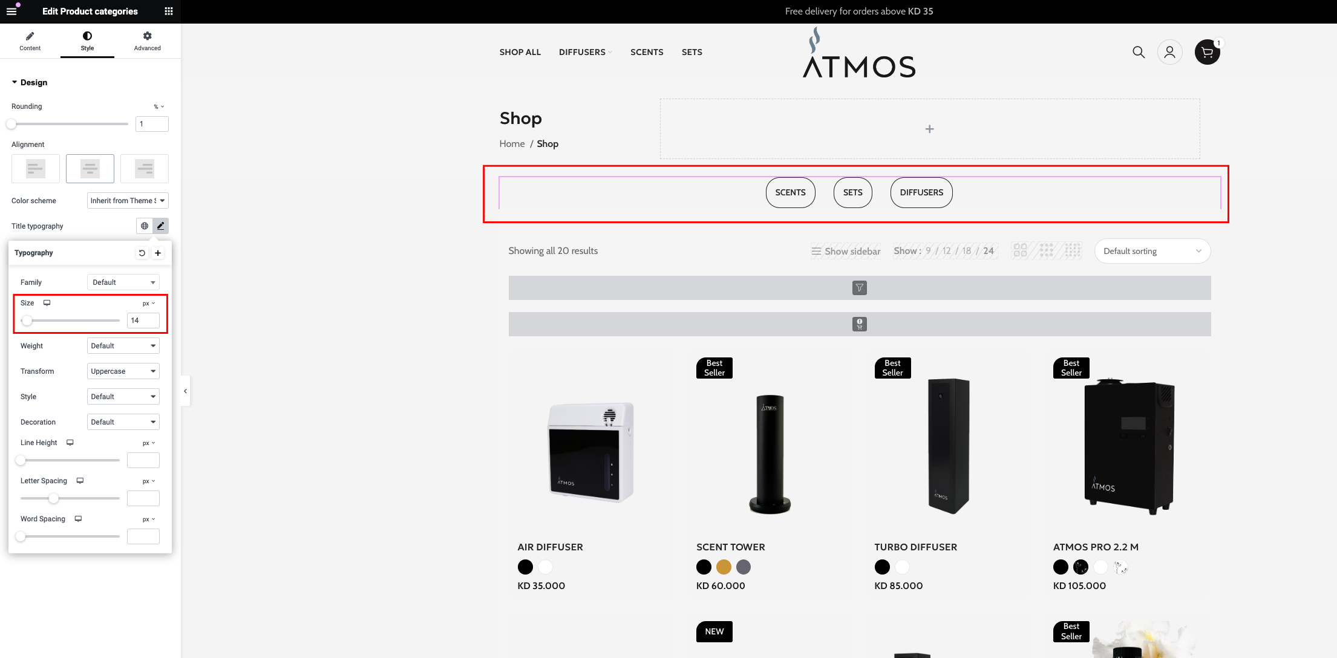Click the Size slider handle
The image size is (1337, 658).
point(27,321)
